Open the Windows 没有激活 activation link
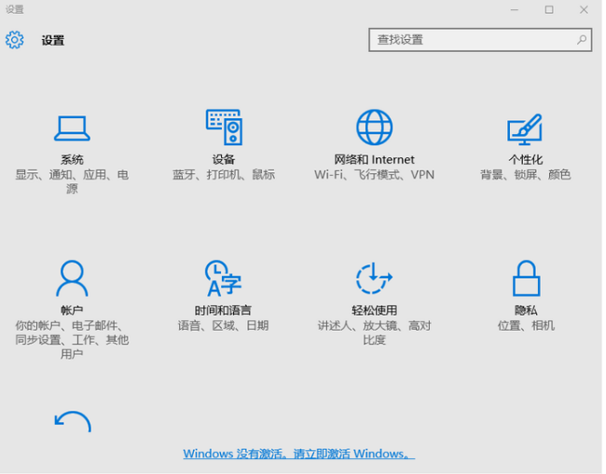This screenshot has width=606, height=474. 298,454
